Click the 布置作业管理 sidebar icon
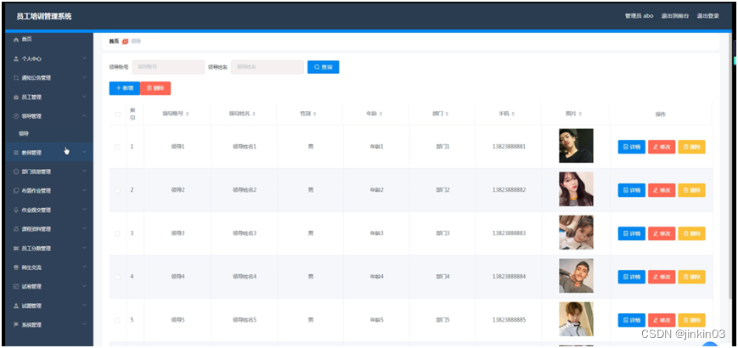This screenshot has height=348, width=738. tap(16, 191)
